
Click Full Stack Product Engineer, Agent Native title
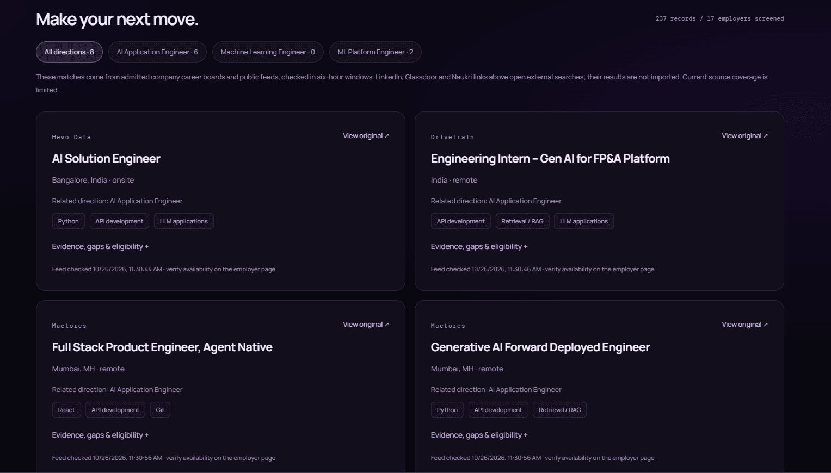(162, 347)
